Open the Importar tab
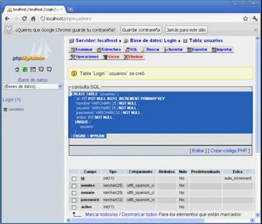The image size is (262, 224). pyautogui.click(x=222, y=49)
